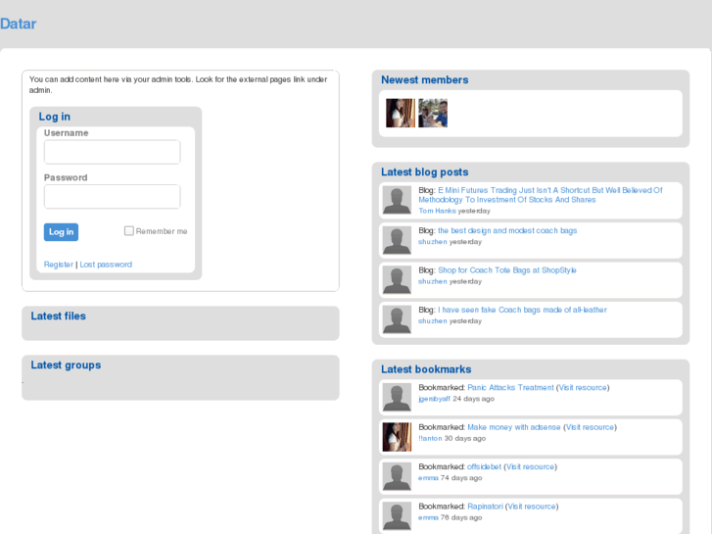Click avatar icon beside Coach Tote Bags post
The height and width of the screenshot is (534, 712).
(x=397, y=279)
